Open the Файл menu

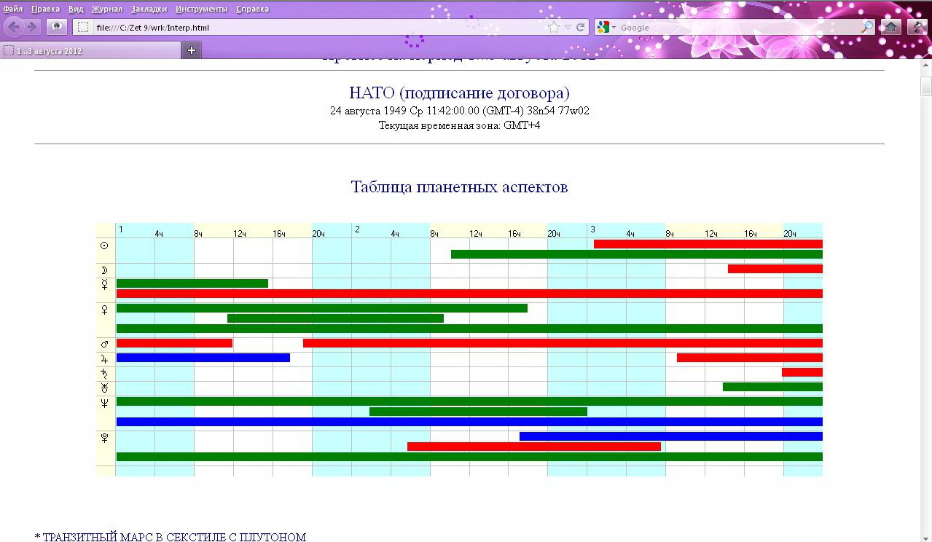[x=12, y=9]
